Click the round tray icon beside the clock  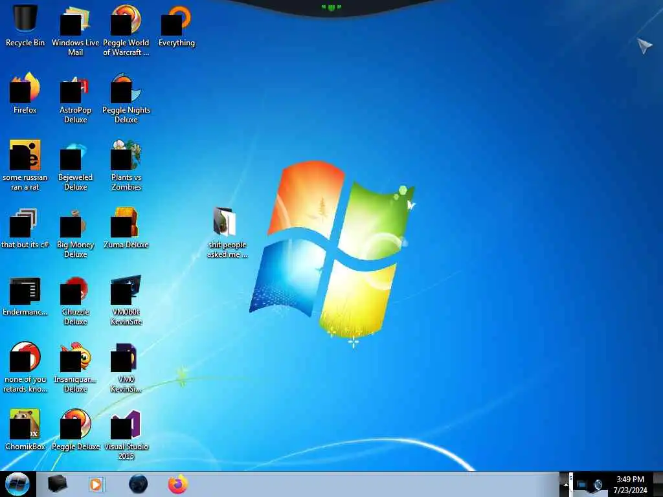(x=598, y=485)
